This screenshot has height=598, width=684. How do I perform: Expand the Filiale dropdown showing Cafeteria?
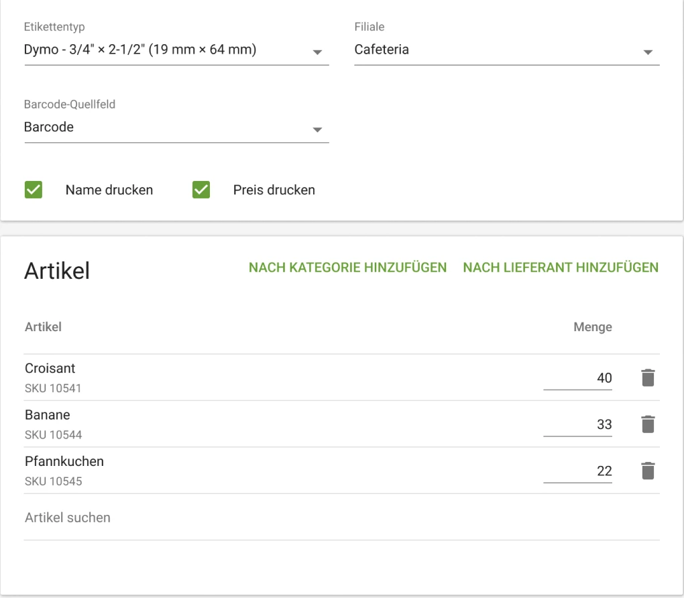506,50
